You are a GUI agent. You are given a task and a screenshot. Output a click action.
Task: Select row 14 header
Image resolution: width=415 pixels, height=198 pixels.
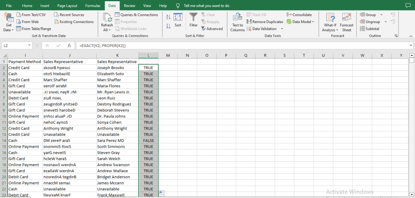click(4, 141)
